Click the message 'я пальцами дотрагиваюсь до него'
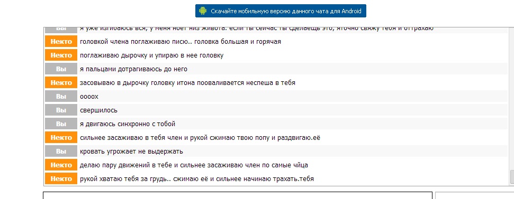 [134, 69]
